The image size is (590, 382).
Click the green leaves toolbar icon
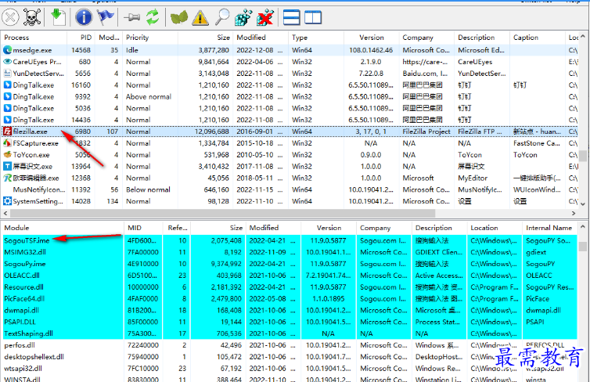(x=179, y=17)
